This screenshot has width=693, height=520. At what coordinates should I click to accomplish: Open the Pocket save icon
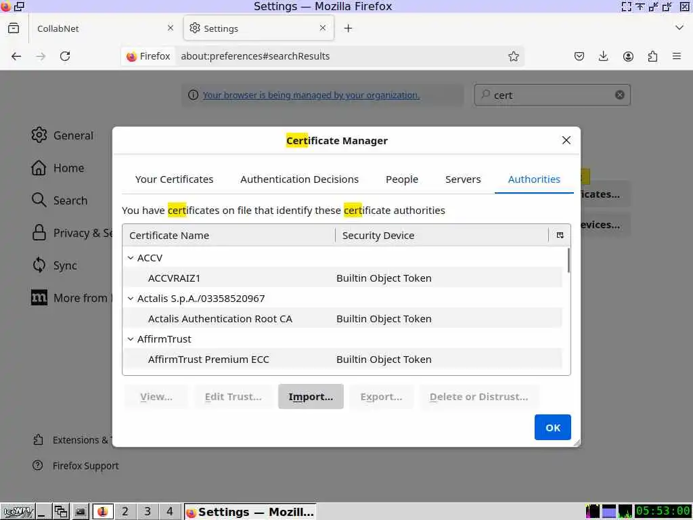[x=579, y=56]
